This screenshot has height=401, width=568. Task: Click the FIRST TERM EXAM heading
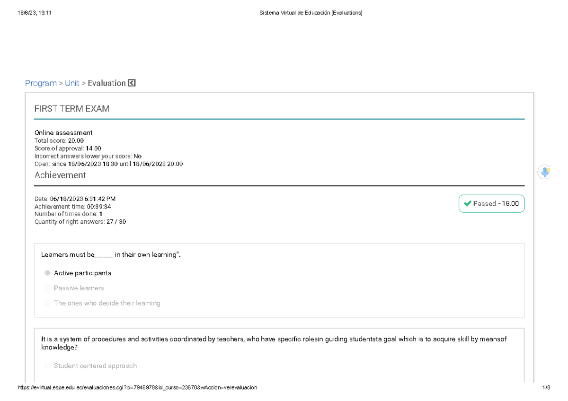pyautogui.click(x=72, y=109)
